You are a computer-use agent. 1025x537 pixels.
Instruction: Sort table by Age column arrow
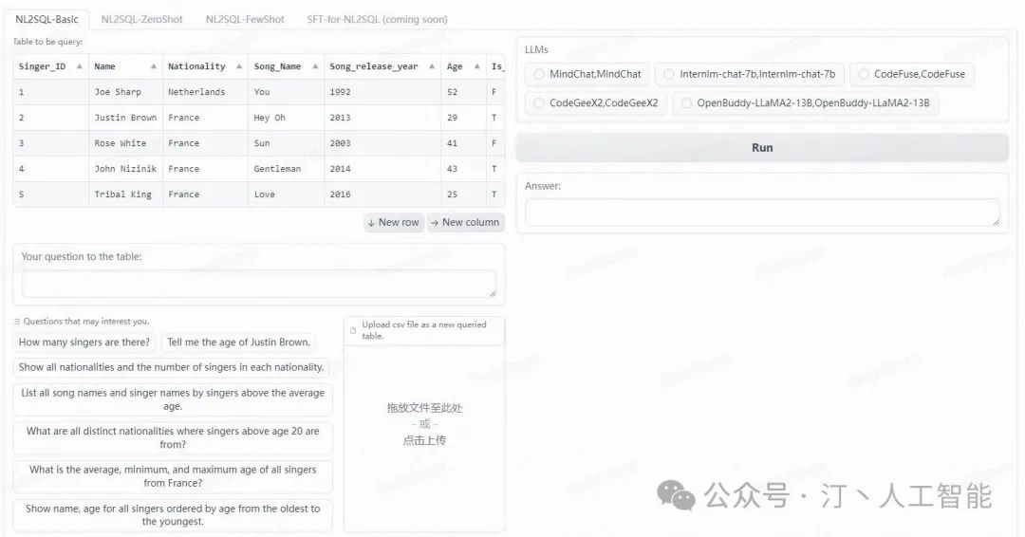[x=476, y=66]
